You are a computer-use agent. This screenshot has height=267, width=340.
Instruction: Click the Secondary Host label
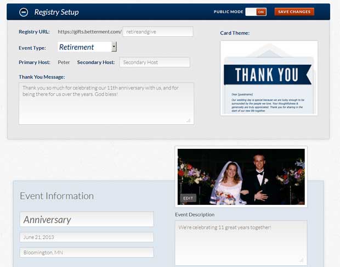pos(96,62)
